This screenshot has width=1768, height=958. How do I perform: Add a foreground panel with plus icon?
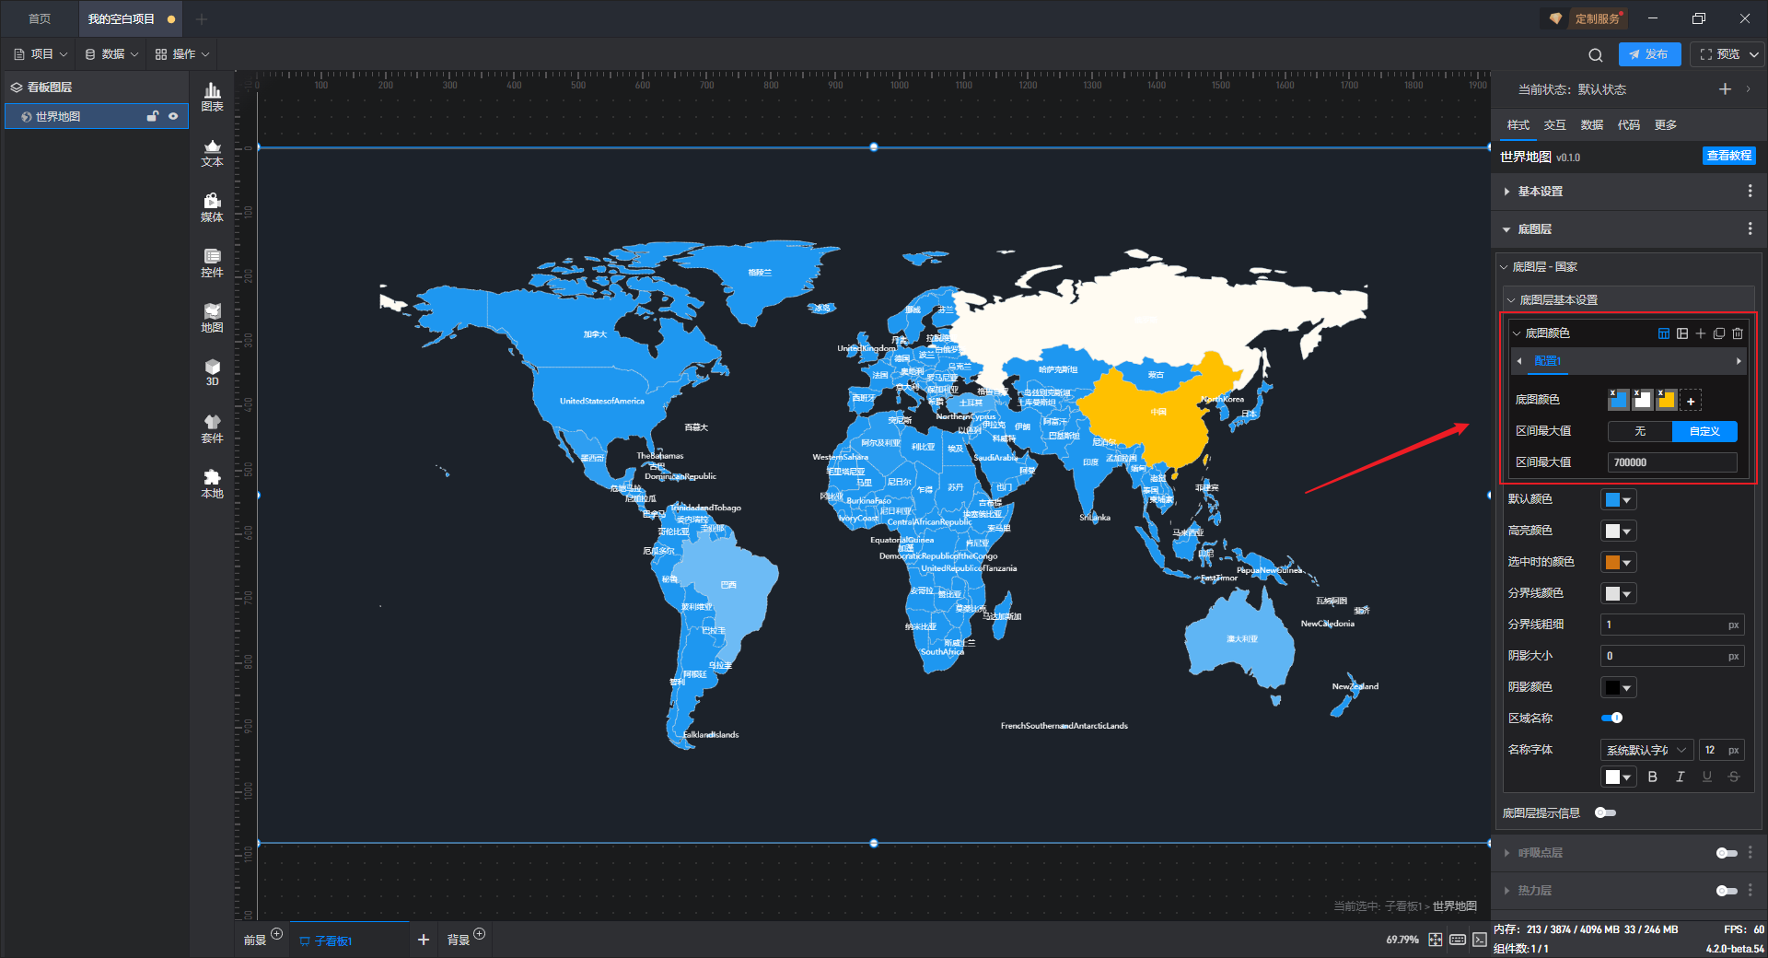pyautogui.click(x=276, y=934)
